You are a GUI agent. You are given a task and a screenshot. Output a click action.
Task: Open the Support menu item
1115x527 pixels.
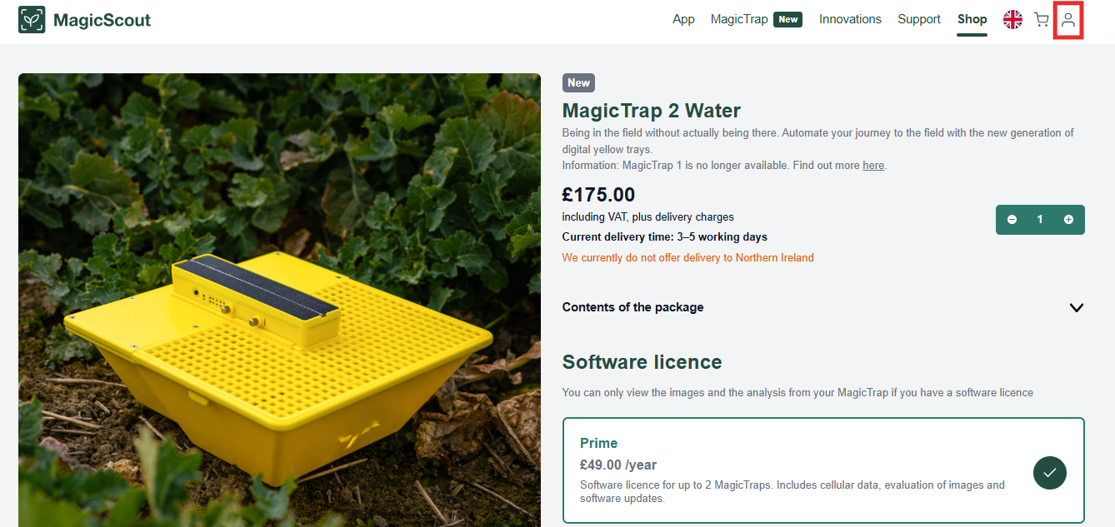[x=919, y=19]
